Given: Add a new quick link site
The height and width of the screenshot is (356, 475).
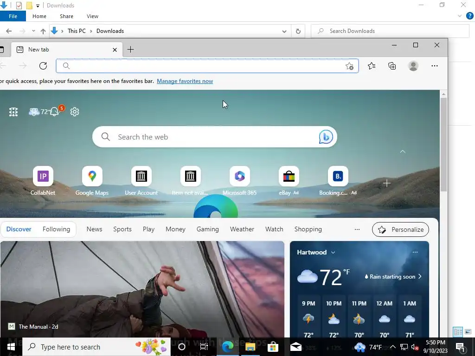Looking at the screenshot, I should coord(386,184).
